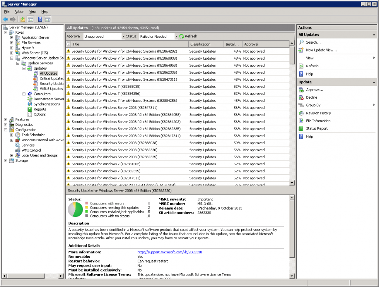Click the Reports icon in tree
Viewport: 379px width, 287px height.
click(x=30, y=109)
